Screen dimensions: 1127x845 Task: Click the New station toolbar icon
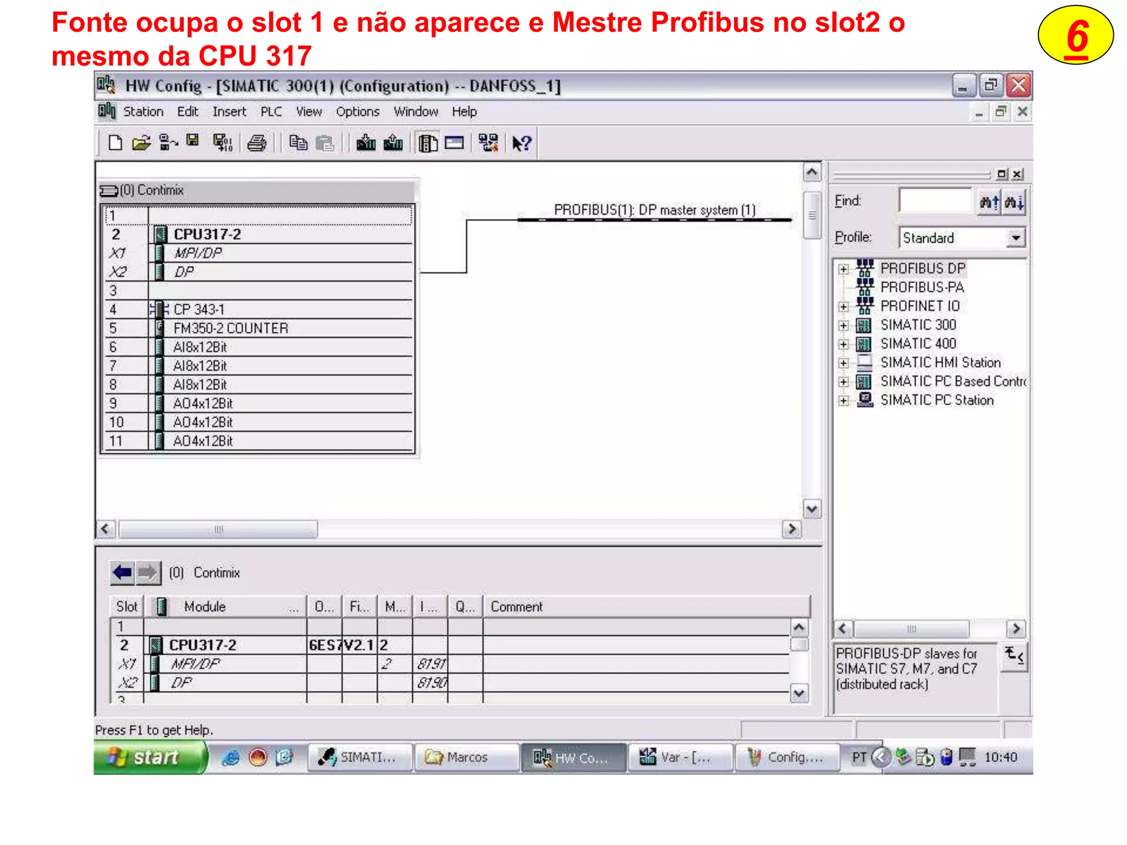[115, 143]
